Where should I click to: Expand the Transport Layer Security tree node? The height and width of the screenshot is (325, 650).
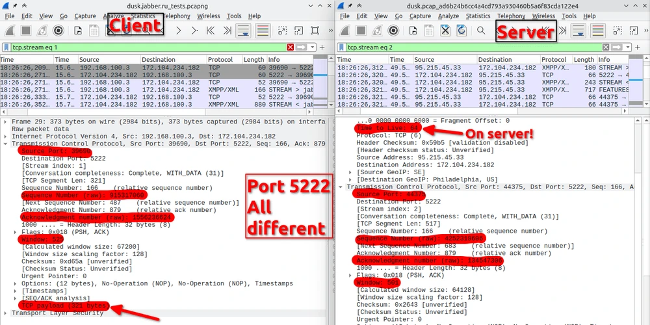(6, 313)
